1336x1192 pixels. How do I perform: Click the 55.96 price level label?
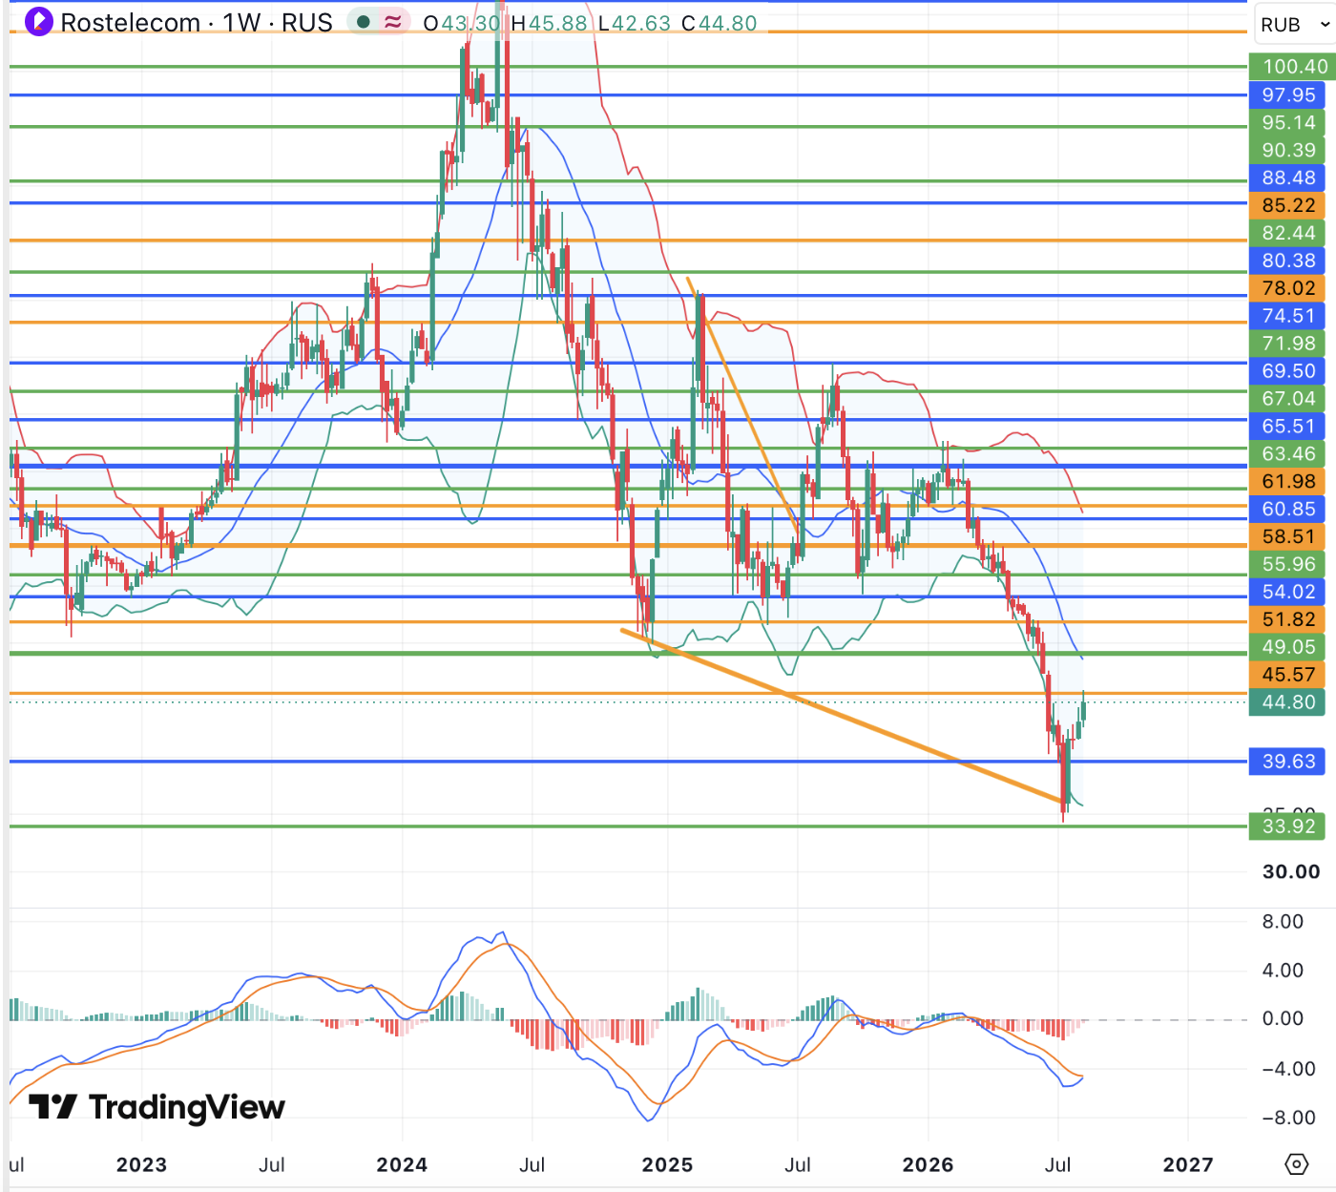point(1287,565)
